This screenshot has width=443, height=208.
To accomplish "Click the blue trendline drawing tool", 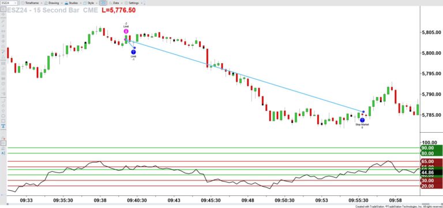I will click(x=3, y=52).
